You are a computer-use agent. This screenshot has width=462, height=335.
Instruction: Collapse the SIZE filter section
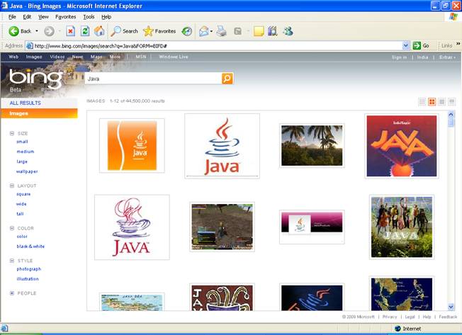12,133
